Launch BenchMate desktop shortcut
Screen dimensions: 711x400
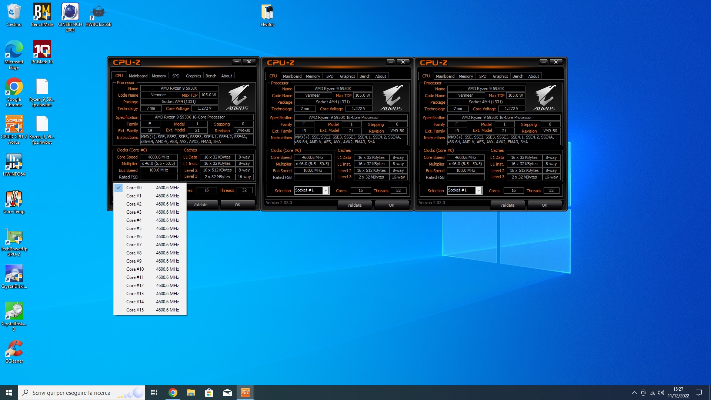click(x=42, y=15)
